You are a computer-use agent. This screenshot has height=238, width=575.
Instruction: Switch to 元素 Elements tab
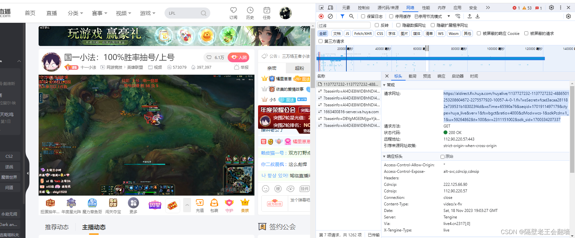click(346, 7)
